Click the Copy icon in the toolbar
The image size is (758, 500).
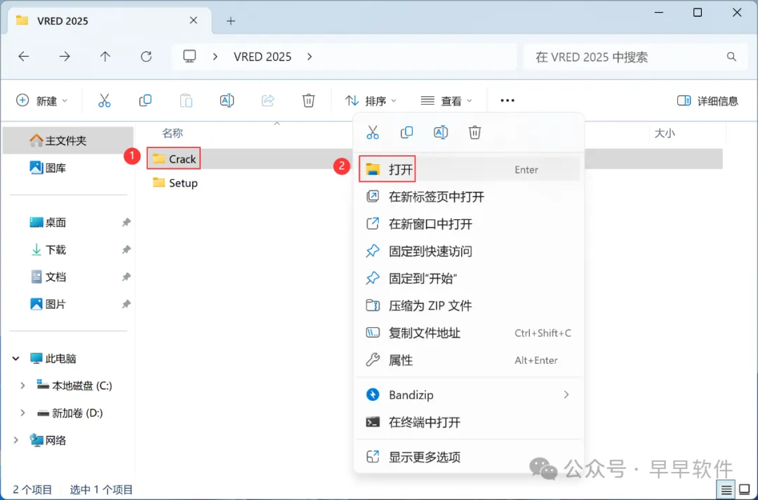pos(145,100)
